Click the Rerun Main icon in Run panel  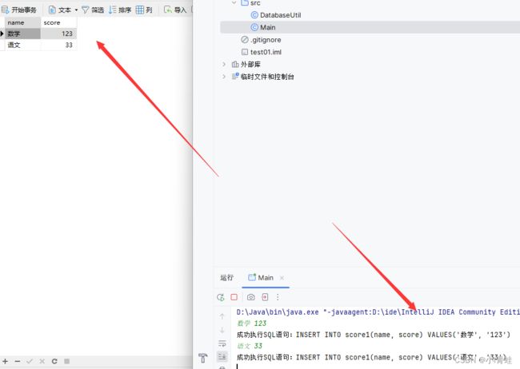[x=221, y=297]
